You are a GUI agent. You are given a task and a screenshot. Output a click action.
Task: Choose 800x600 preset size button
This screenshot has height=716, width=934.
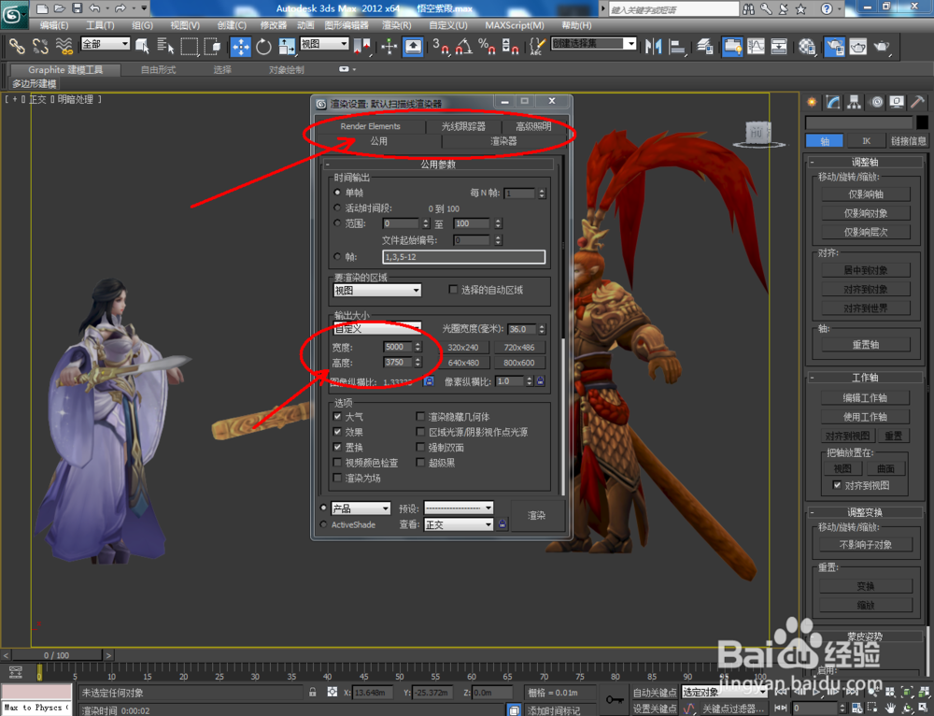pos(518,363)
